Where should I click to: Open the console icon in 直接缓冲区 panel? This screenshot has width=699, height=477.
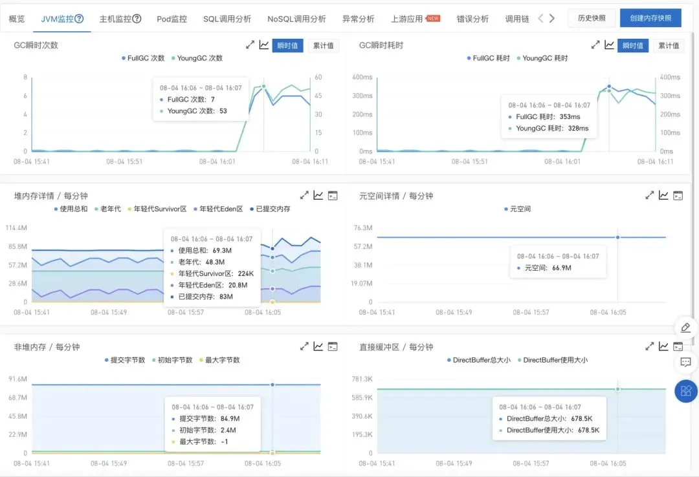[x=678, y=346]
